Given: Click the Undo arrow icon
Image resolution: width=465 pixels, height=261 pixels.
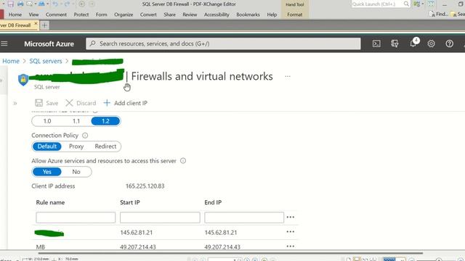Looking at the screenshot, I should pyautogui.click(x=55, y=4).
